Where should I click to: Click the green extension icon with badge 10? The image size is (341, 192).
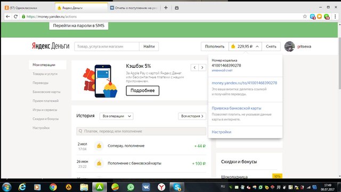click(327, 17)
